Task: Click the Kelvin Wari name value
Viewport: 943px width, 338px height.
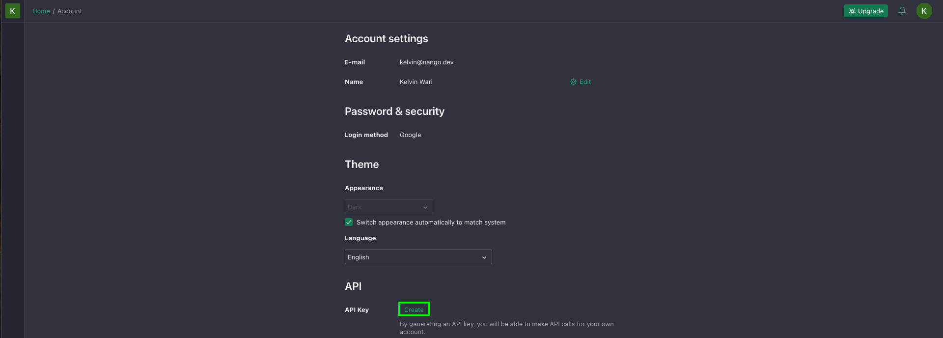Action: [416, 82]
